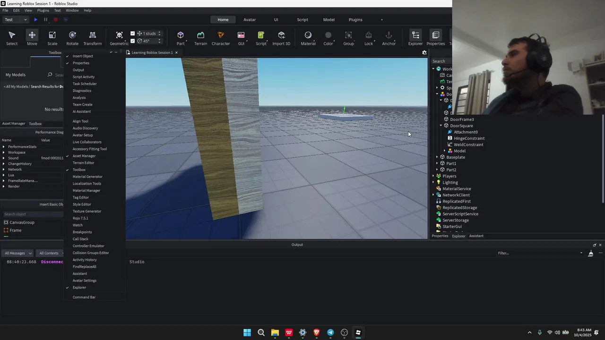Expand the Baseplate node in Explorer
Image resolution: width=605 pixels, height=340 pixels.
click(437, 157)
